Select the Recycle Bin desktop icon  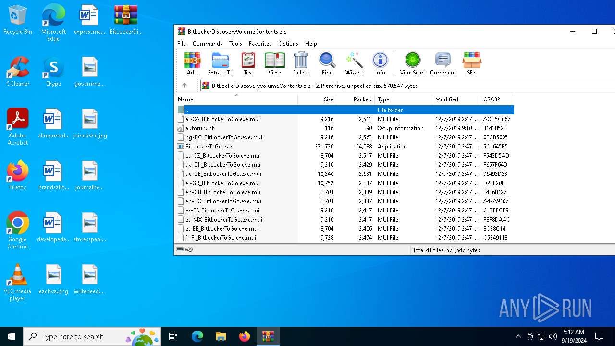click(17, 21)
